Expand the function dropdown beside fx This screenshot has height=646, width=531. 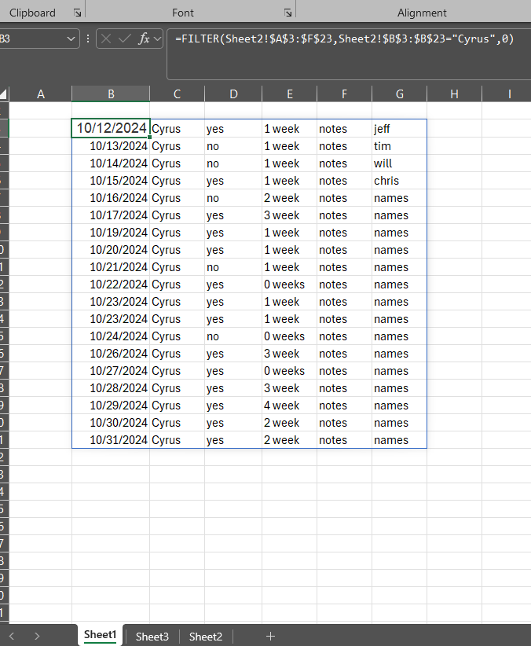point(157,39)
